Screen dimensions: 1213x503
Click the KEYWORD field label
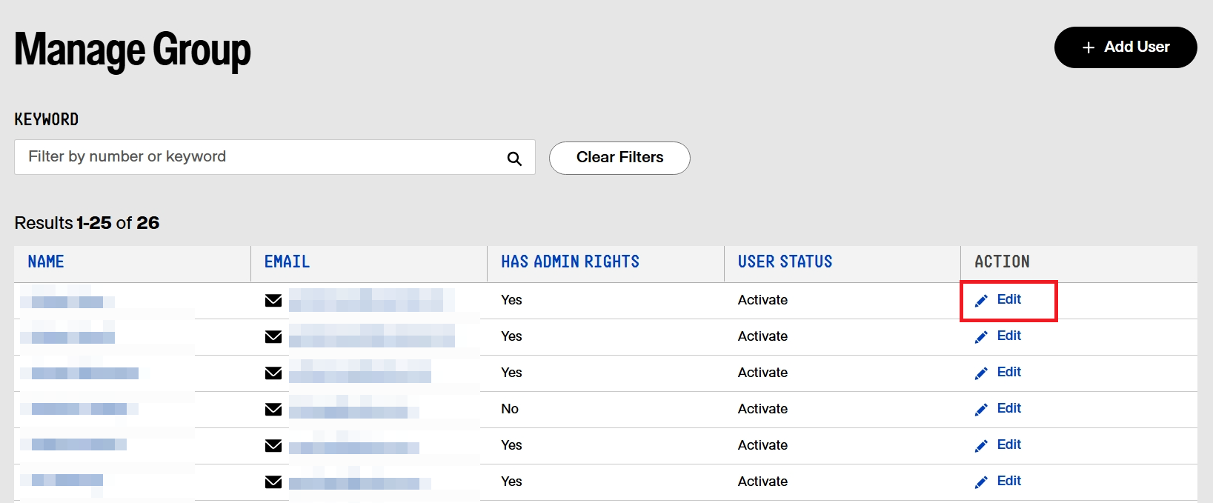pyautogui.click(x=46, y=119)
